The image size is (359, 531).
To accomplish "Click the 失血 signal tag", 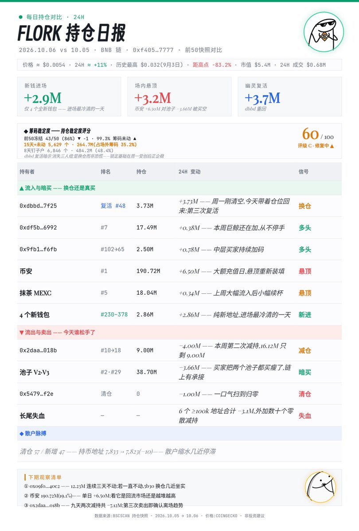I will [x=305, y=416].
